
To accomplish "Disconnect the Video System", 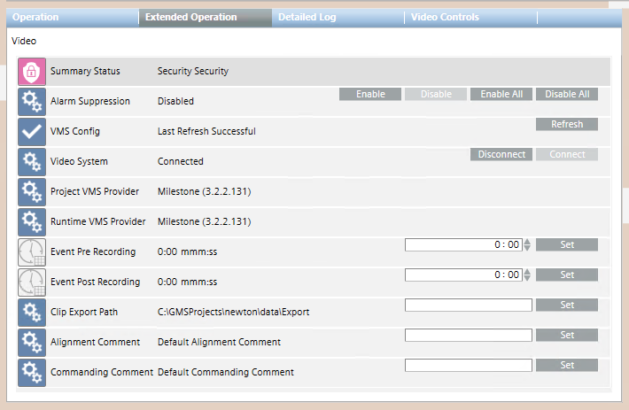I will pyautogui.click(x=501, y=155).
